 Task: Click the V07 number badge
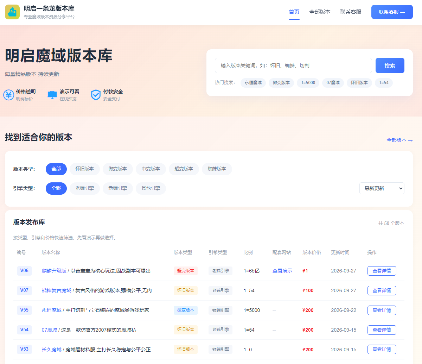point(24,290)
